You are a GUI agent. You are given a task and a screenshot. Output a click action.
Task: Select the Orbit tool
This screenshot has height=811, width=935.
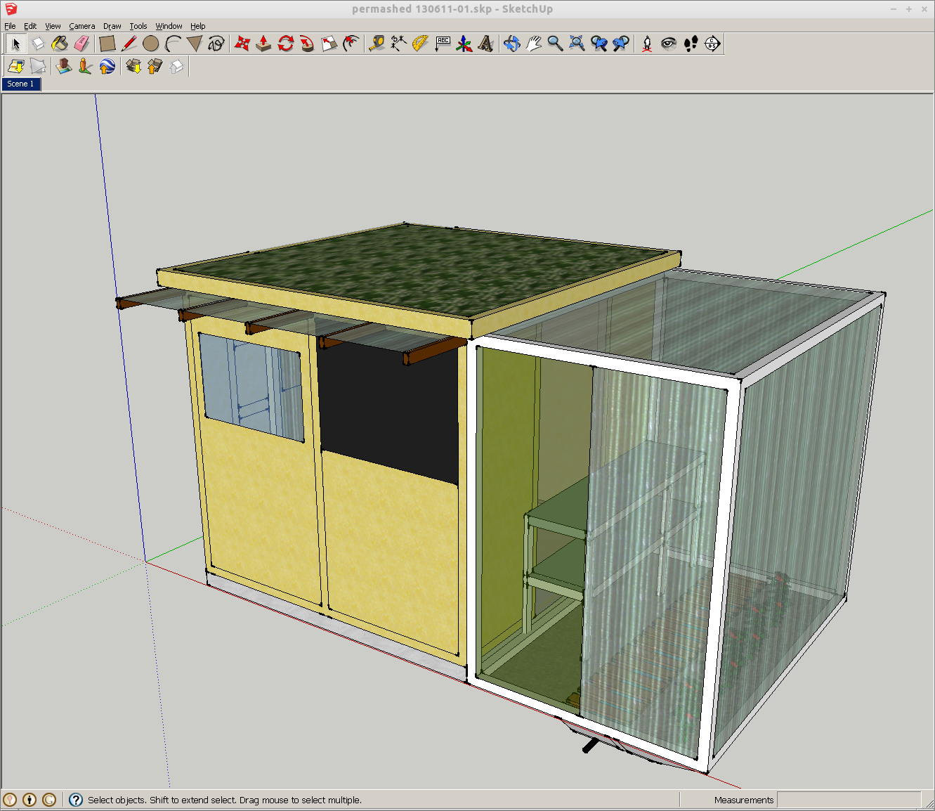(511, 43)
